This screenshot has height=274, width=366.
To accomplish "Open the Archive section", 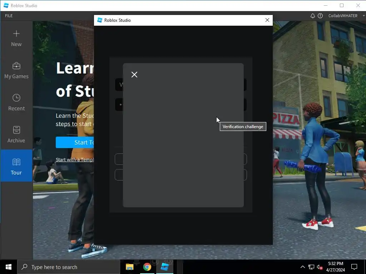I will coord(16,135).
